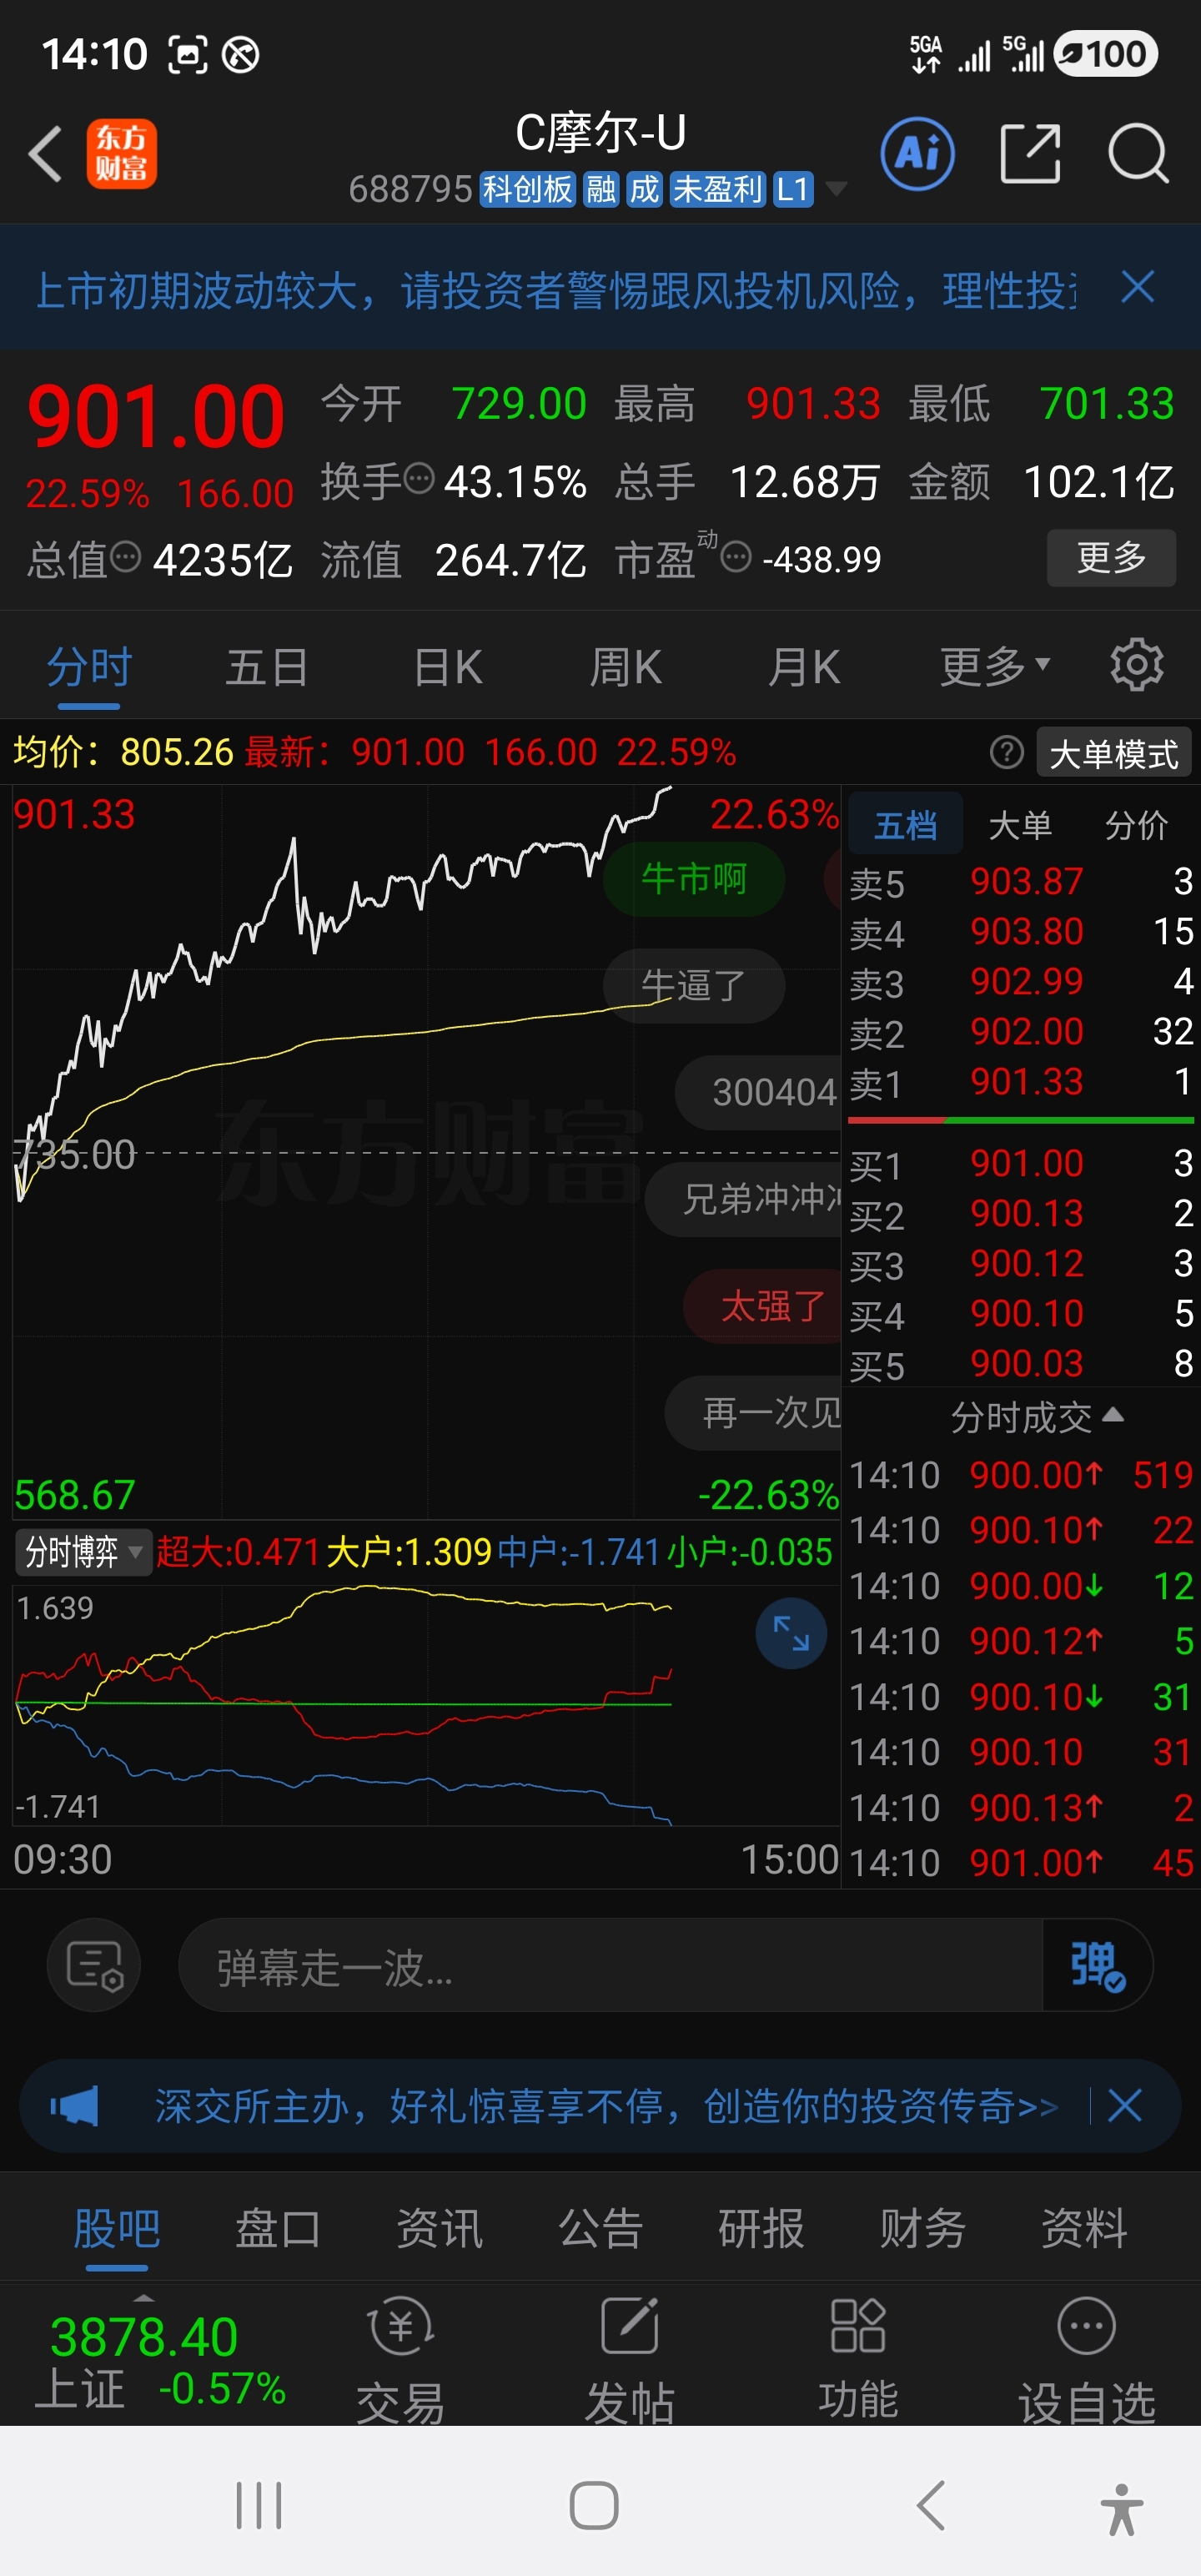Tap the accessibility figure icon

point(1121,2509)
